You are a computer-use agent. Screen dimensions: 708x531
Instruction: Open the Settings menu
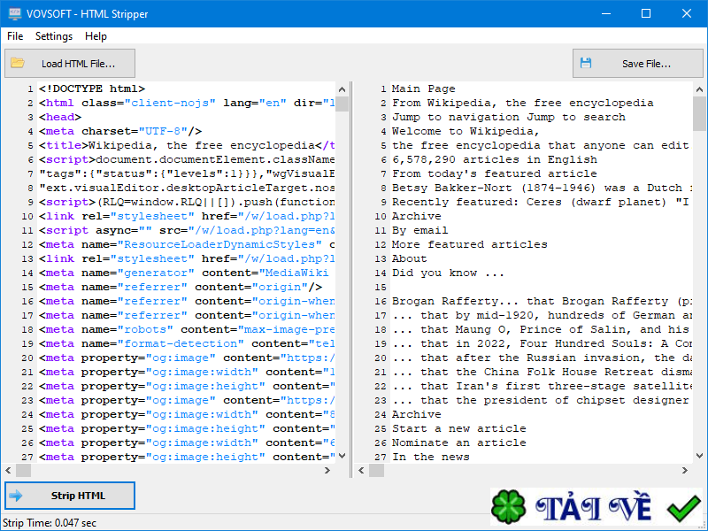[x=54, y=36]
